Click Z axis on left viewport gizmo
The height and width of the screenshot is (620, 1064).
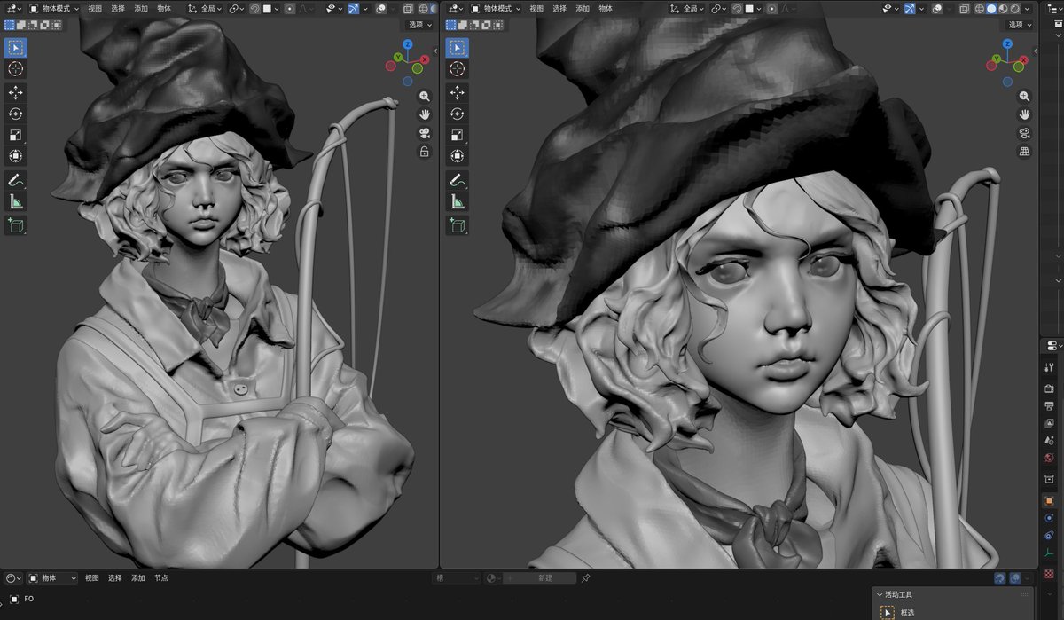coord(408,43)
